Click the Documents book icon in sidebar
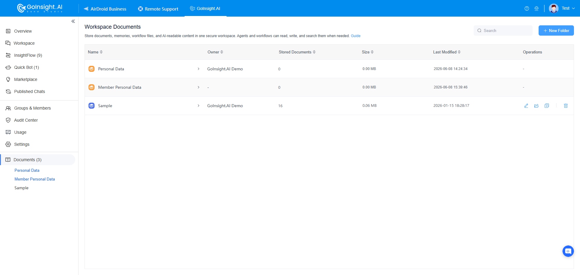This screenshot has height=275, width=580. point(8,160)
